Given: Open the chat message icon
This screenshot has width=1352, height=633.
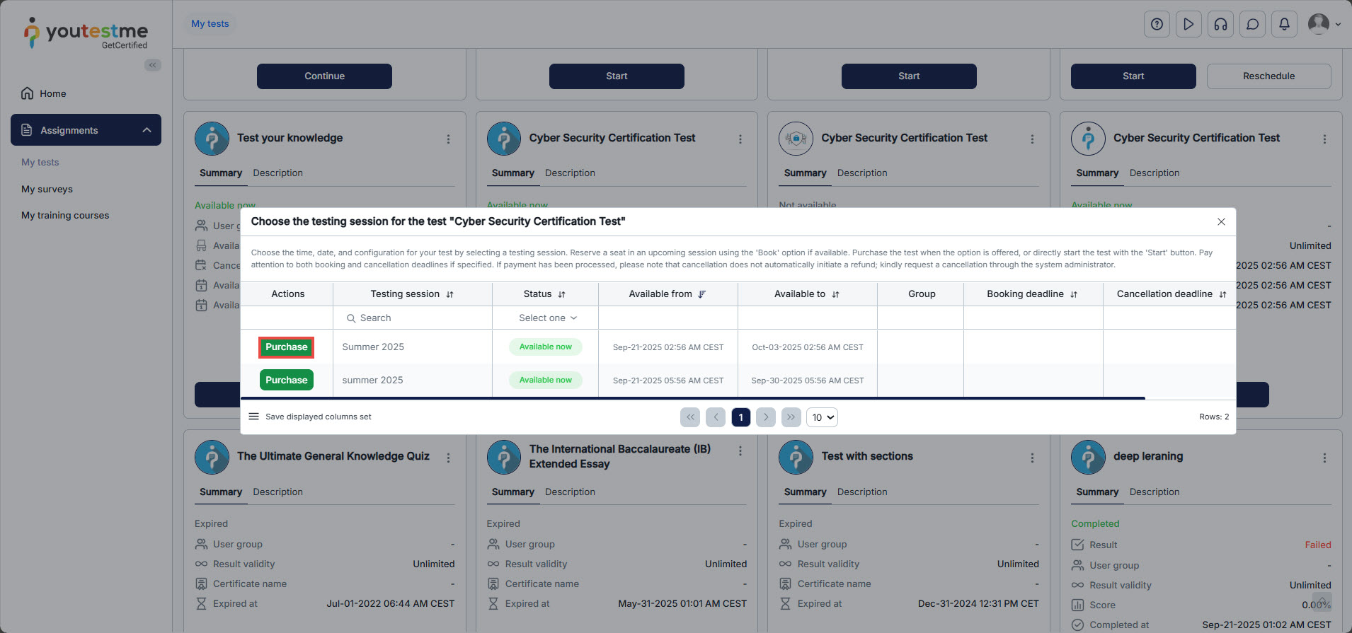Looking at the screenshot, I should tap(1252, 24).
